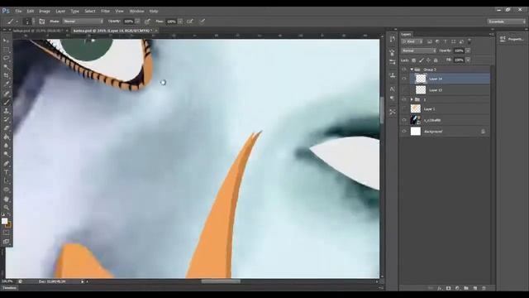
Task: Open the File menu
Action: tap(18, 11)
